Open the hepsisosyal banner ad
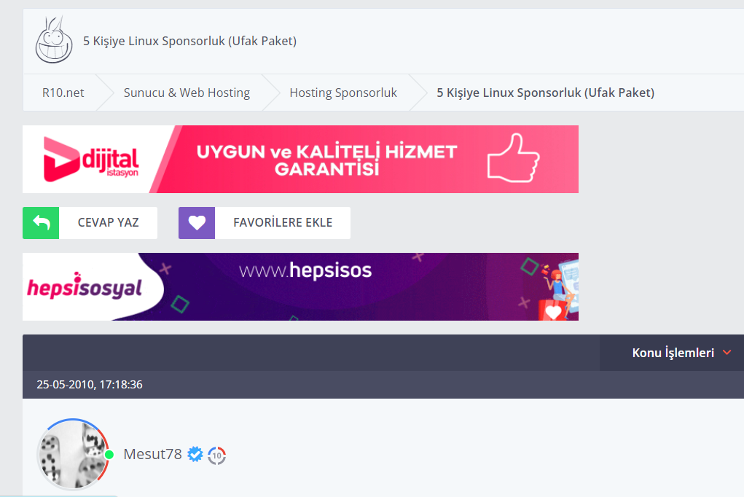744x497 pixels. tap(300, 286)
